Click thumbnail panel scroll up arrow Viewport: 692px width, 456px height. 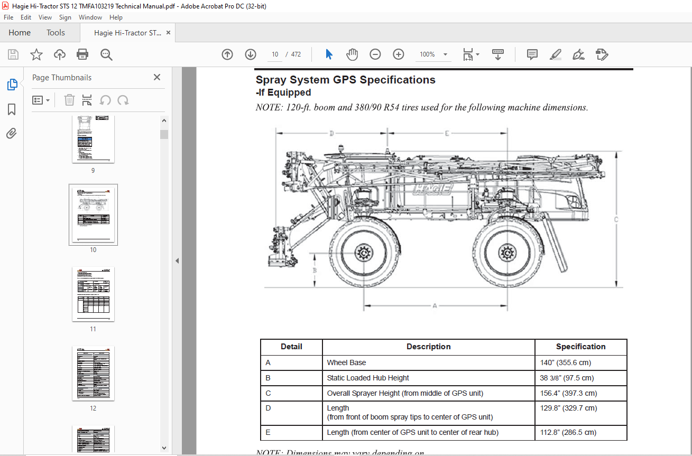pos(164,121)
